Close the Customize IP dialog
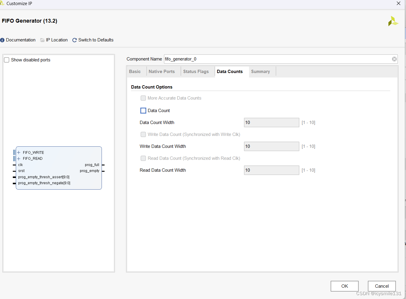The image size is (406, 299). coord(398,4)
